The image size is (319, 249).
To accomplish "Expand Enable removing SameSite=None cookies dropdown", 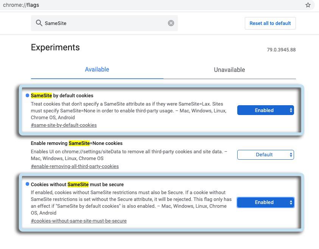I will click(265, 154).
